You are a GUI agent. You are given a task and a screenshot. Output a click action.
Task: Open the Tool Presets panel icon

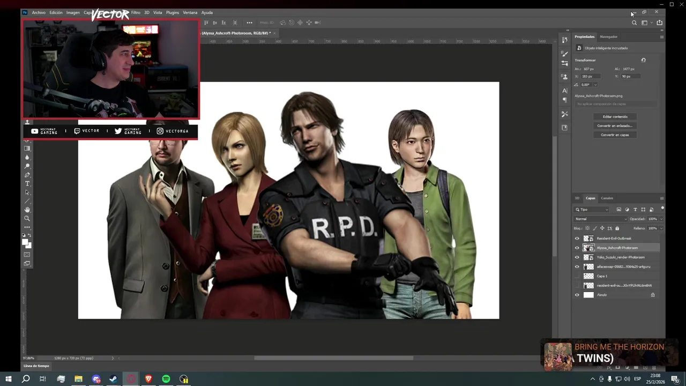tap(564, 114)
